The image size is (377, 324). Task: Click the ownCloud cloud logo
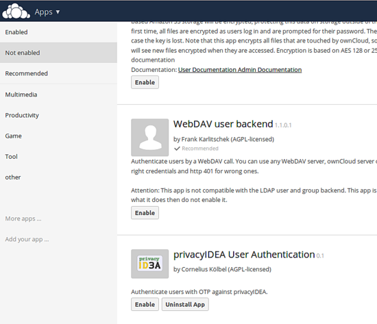(x=16, y=11)
